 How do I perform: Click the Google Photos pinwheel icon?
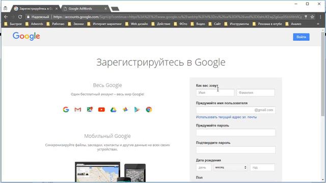[125, 110]
